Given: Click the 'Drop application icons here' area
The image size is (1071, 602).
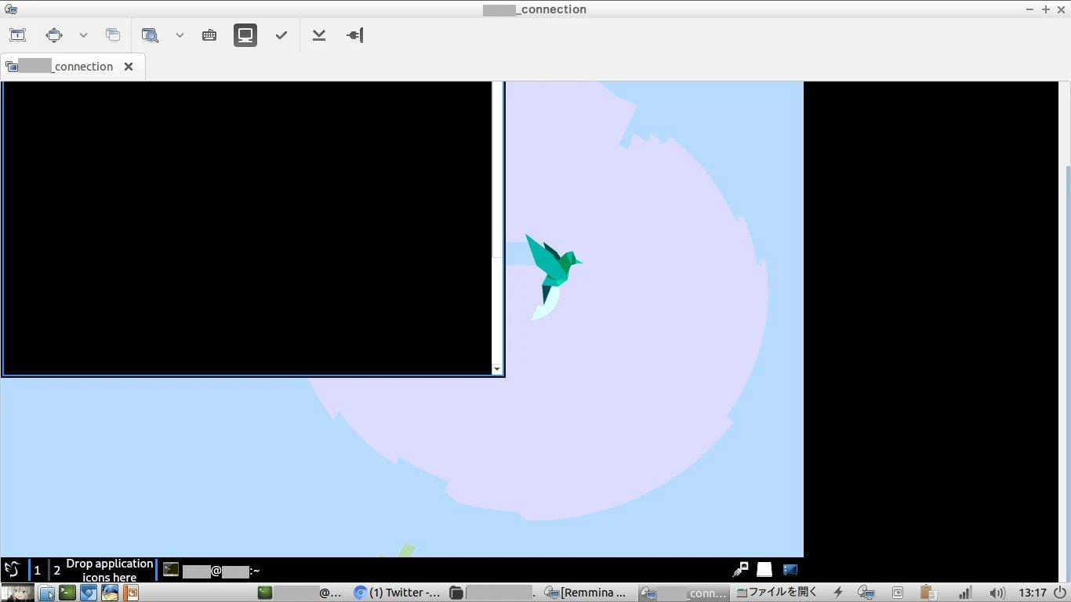Looking at the screenshot, I should (110, 570).
